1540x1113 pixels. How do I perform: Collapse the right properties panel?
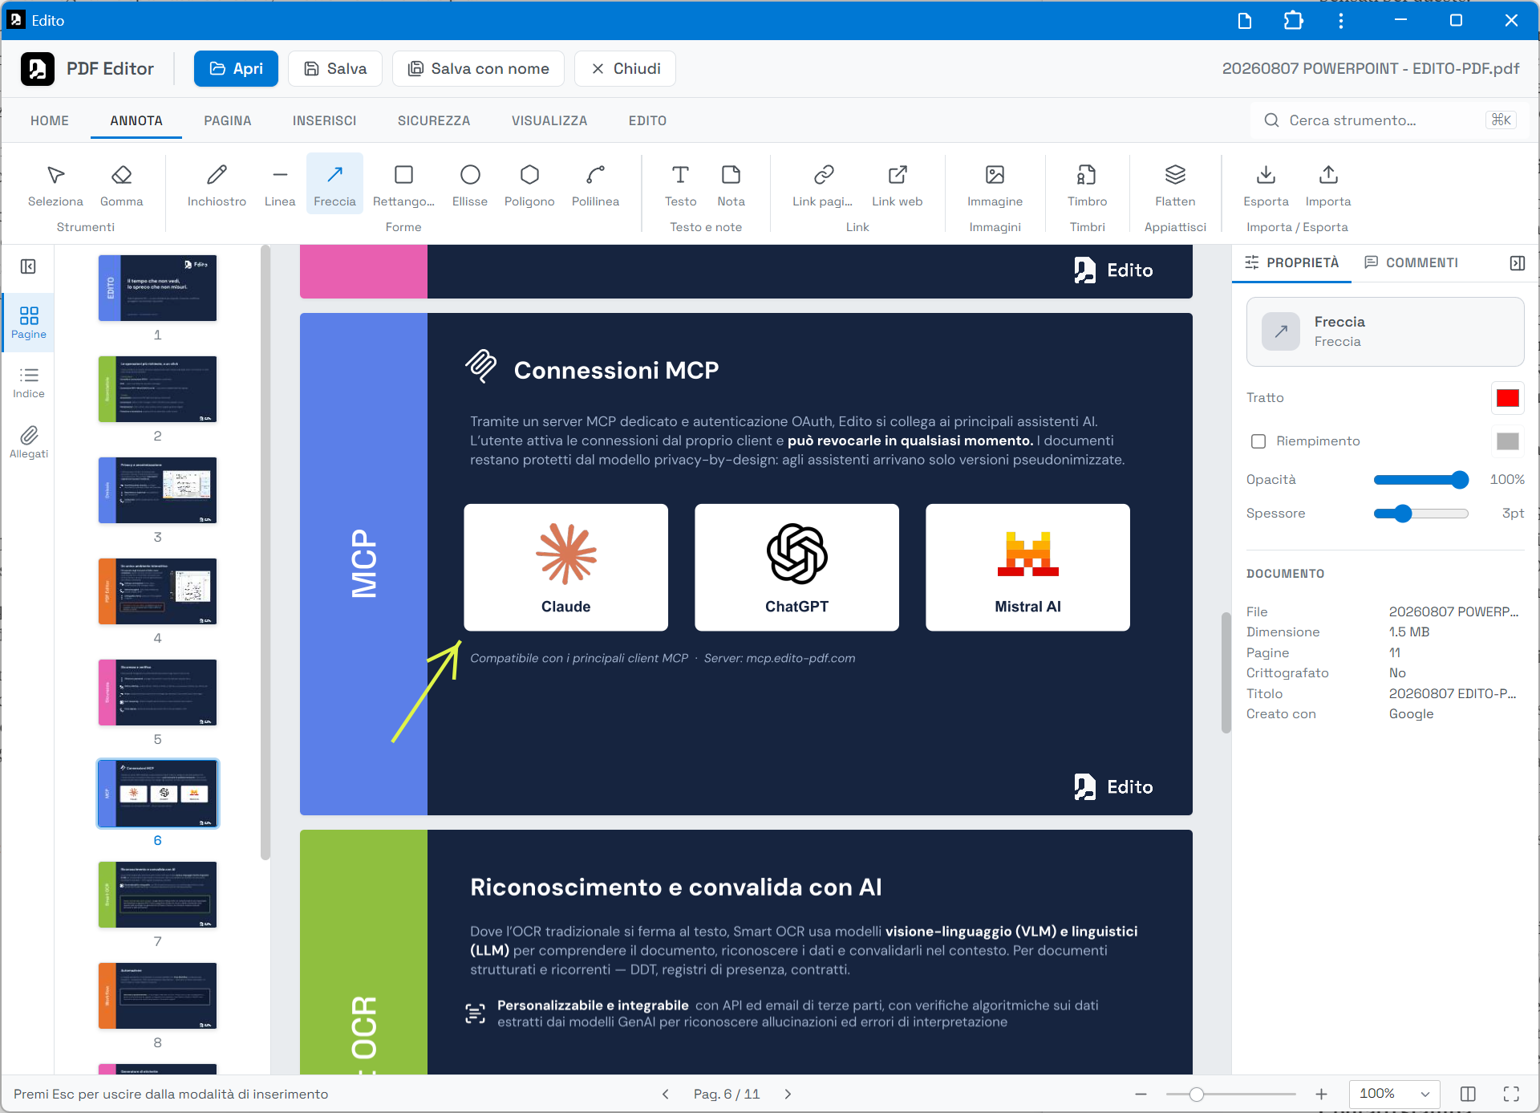1517,263
